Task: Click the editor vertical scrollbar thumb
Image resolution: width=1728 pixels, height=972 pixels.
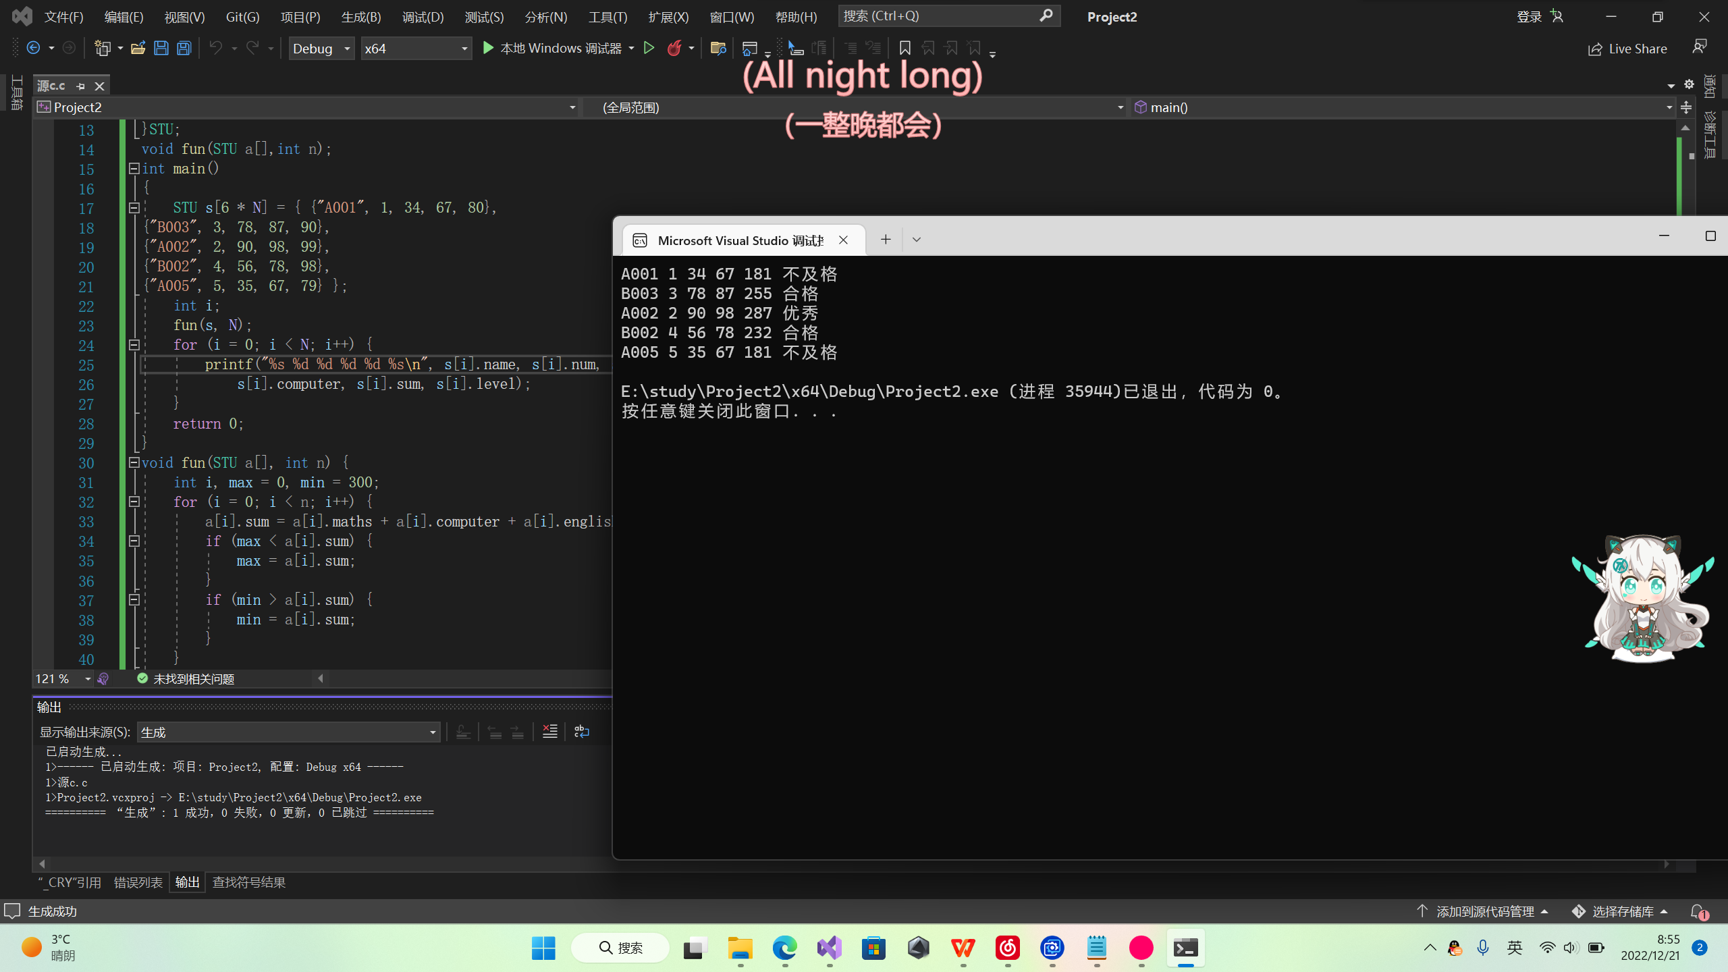Action: [1692, 156]
